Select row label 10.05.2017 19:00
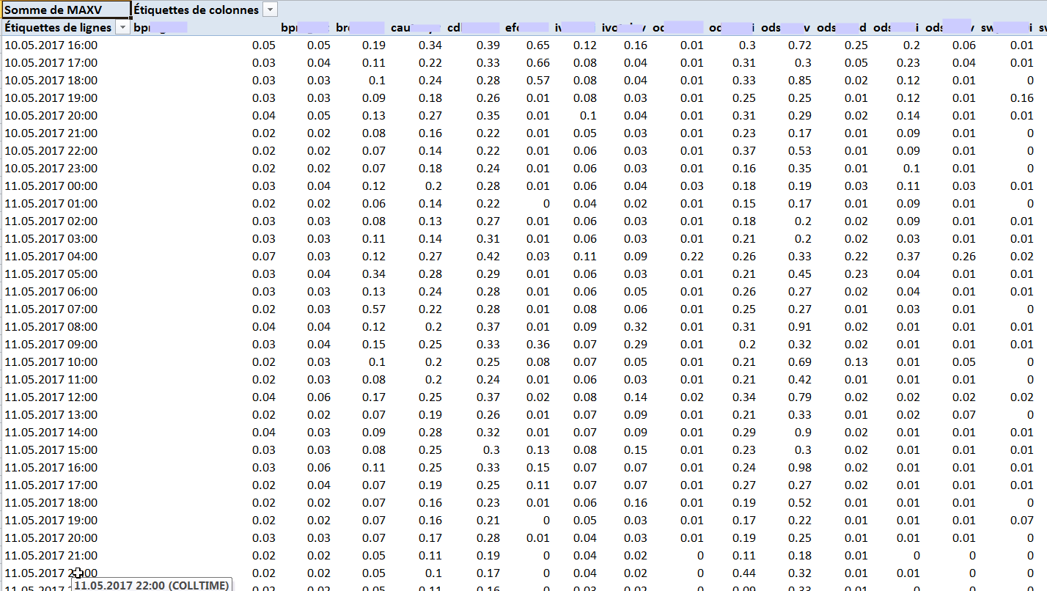The image size is (1047, 591). [x=51, y=98]
